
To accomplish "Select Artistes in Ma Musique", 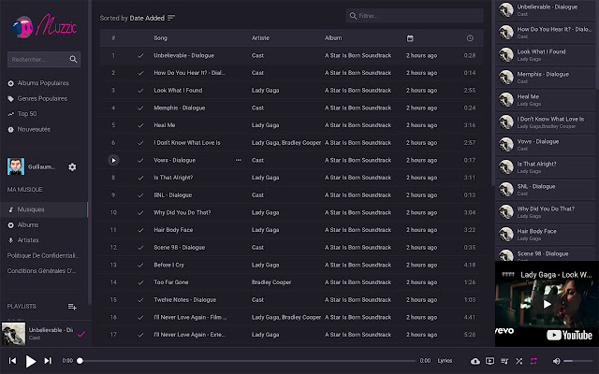I will coord(27,240).
